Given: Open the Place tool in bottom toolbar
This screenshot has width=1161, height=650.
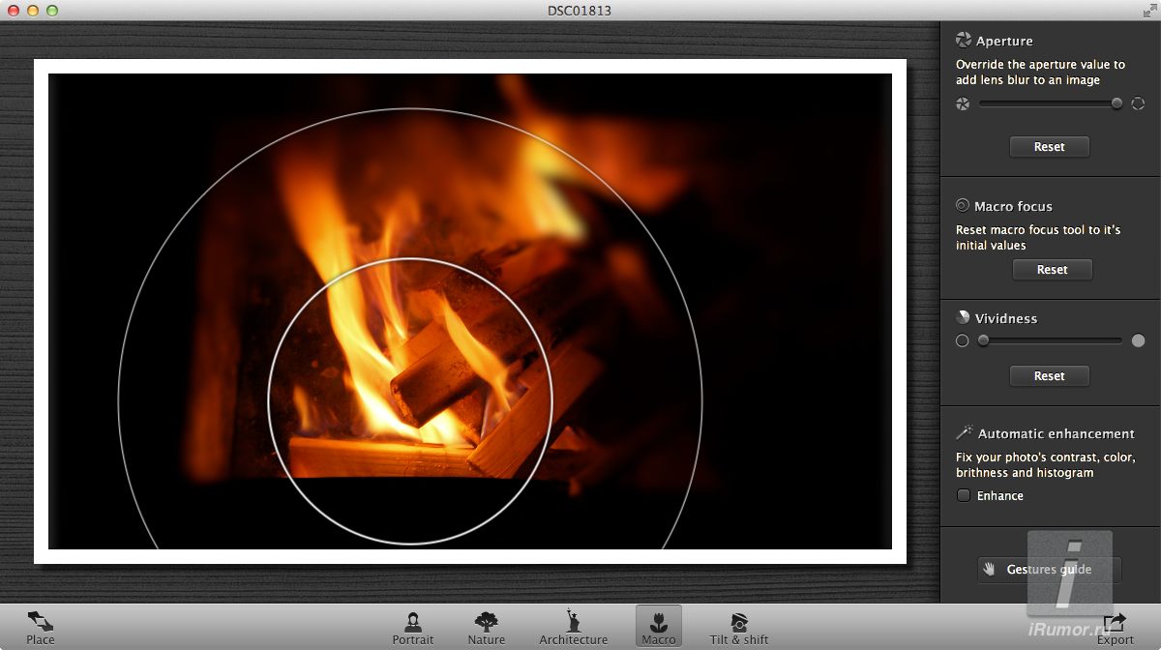Looking at the screenshot, I should click(x=41, y=627).
